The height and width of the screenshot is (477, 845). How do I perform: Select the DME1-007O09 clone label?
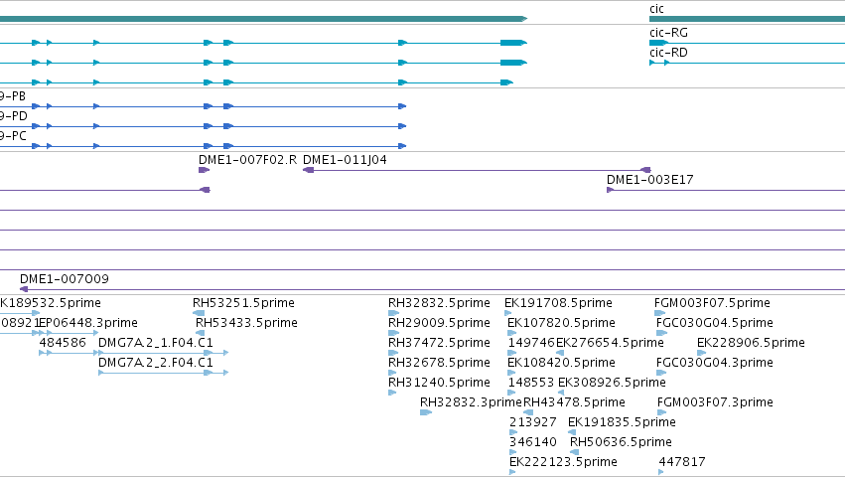click(x=65, y=279)
